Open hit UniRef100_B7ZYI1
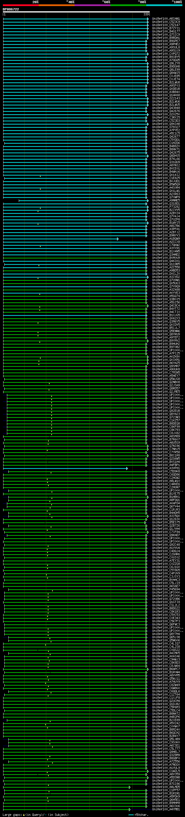 166,28
